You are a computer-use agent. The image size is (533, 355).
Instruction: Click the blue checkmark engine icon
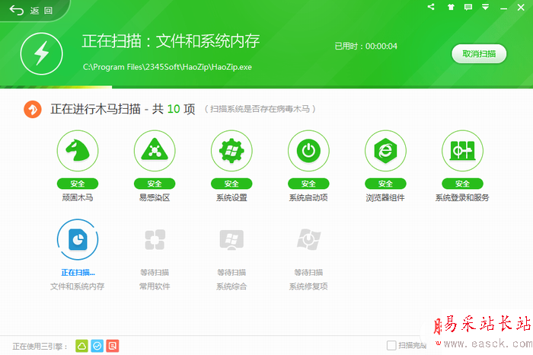click(97, 346)
